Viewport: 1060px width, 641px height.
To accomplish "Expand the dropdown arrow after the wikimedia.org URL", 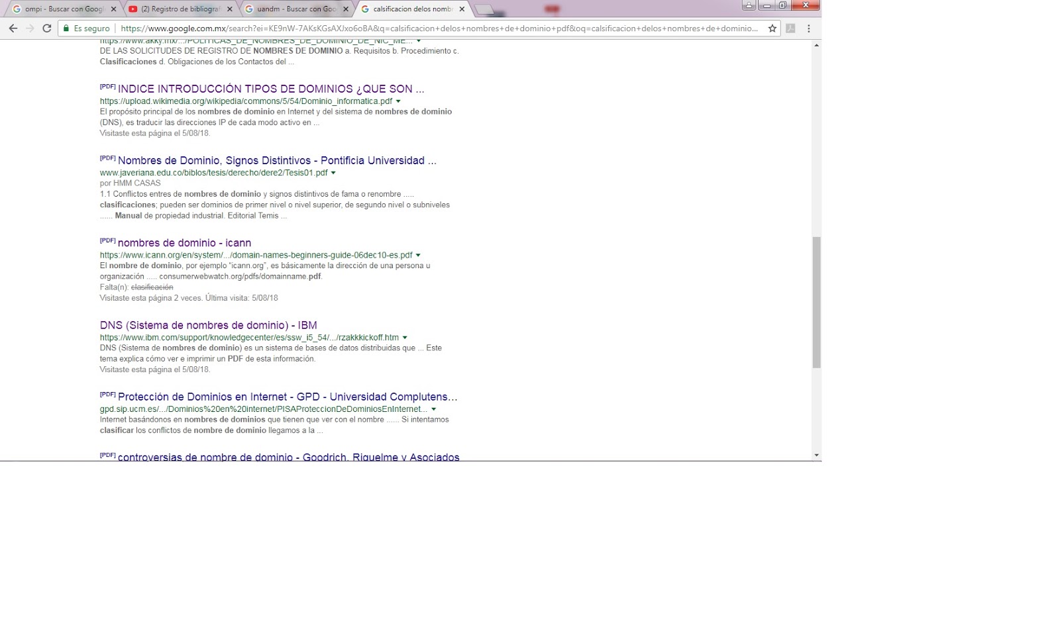I will pyautogui.click(x=398, y=101).
